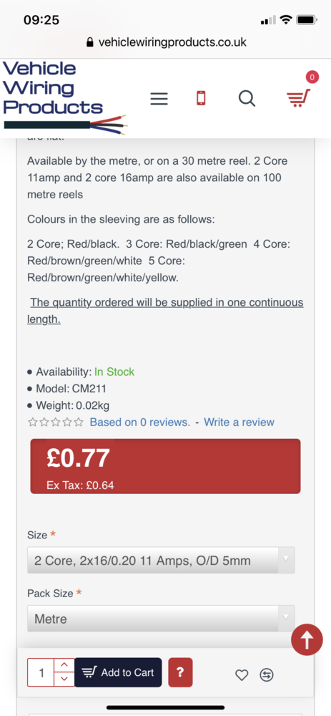Click the compare product arrows icon

[x=267, y=674]
